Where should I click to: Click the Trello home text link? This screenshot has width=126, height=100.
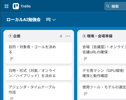pyautogui.click(x=26, y=6)
